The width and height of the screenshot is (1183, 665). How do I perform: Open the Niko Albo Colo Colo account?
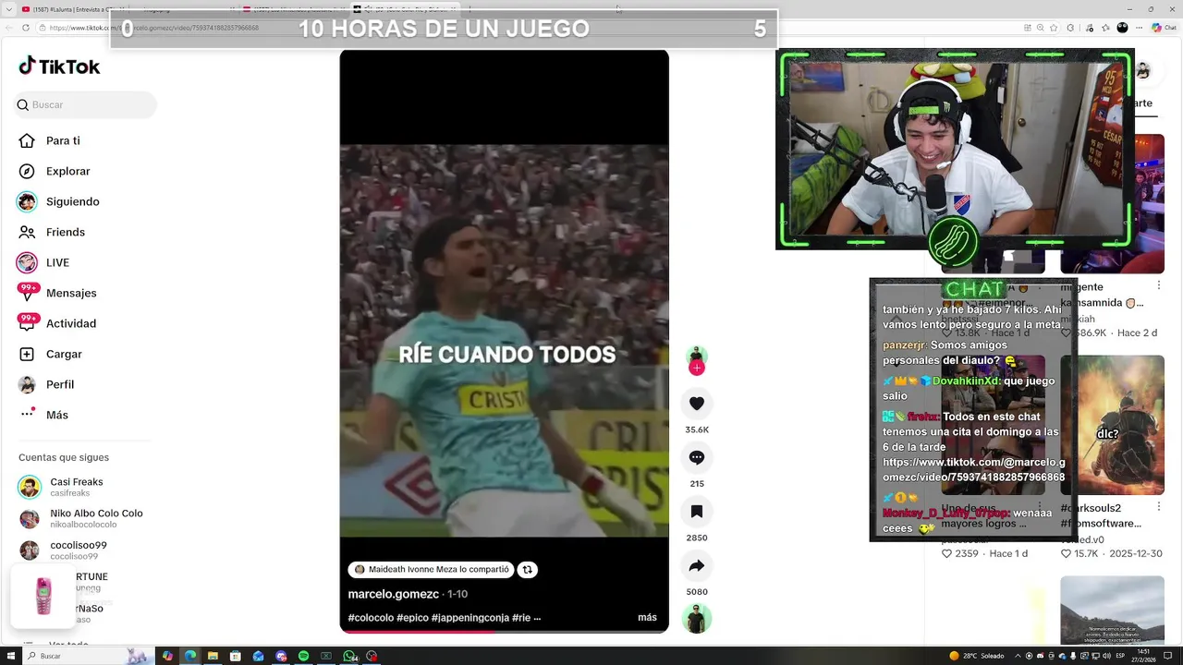(80, 518)
